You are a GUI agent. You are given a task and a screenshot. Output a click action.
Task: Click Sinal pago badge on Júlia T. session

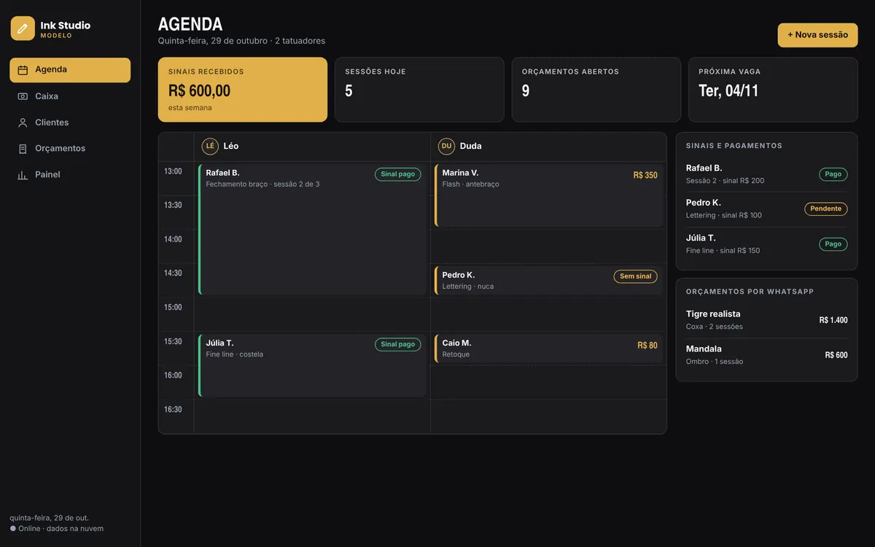click(398, 344)
